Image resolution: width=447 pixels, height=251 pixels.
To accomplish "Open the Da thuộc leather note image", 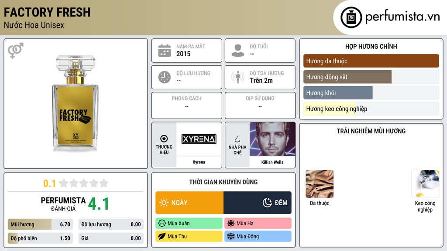I will coord(320,184).
